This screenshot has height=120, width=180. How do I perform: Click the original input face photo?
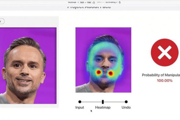click(28, 66)
